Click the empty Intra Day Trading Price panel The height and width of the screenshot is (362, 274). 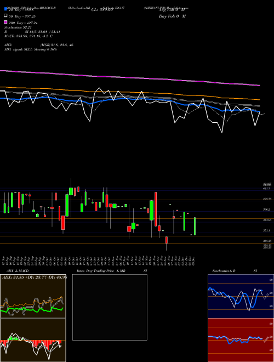click(x=110, y=307)
